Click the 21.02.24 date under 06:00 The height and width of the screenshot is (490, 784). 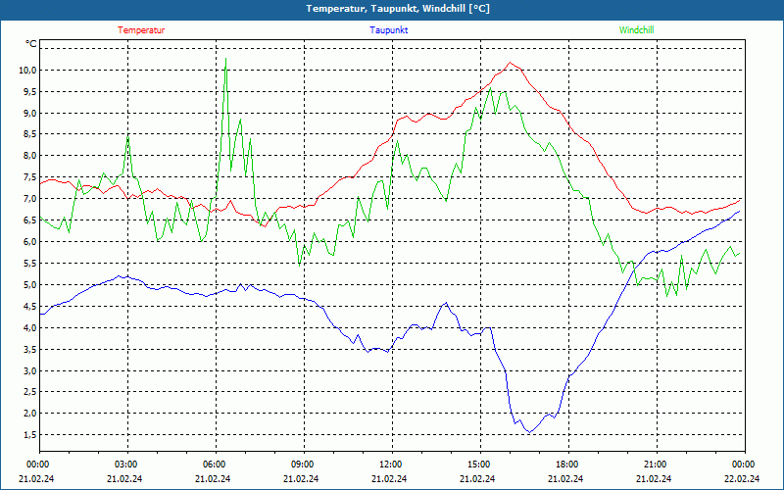pyautogui.click(x=213, y=478)
